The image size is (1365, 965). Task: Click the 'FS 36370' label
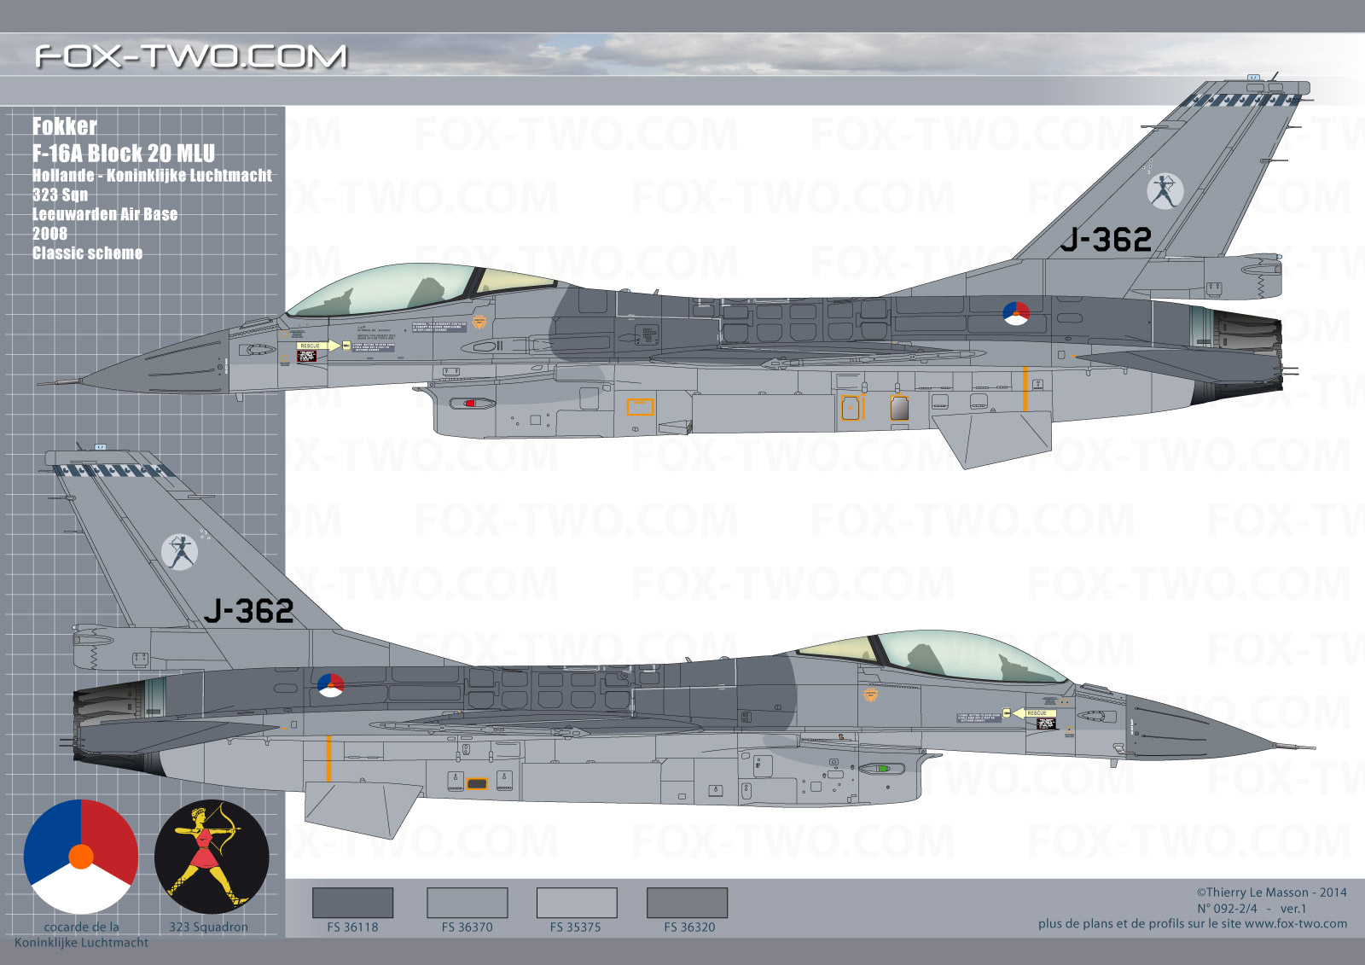[x=467, y=927]
